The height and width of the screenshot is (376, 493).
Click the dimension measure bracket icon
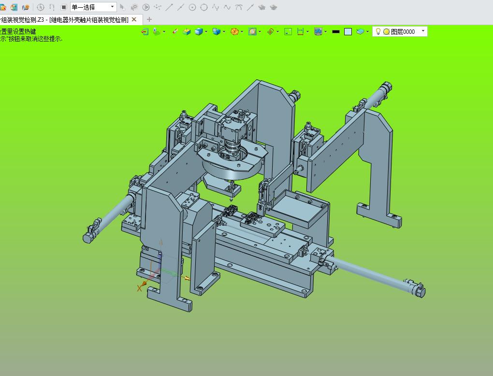point(300,31)
